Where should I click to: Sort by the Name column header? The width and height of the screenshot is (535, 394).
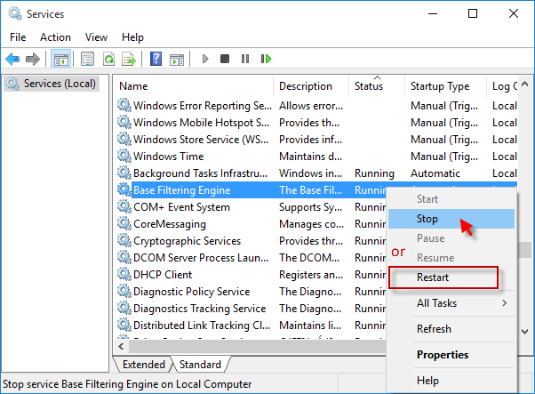pyautogui.click(x=193, y=86)
